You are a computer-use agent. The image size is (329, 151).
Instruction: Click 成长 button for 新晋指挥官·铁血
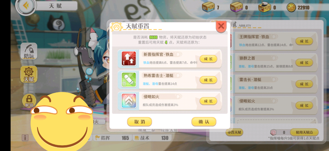pos(208,59)
